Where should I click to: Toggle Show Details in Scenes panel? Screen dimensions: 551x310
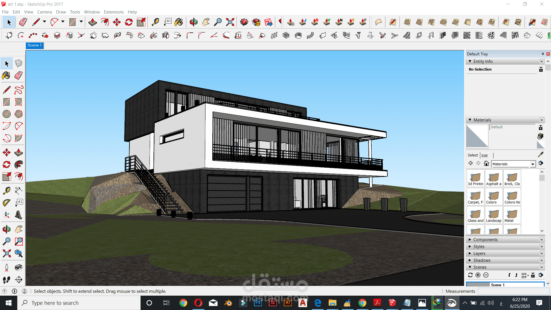pos(533,275)
